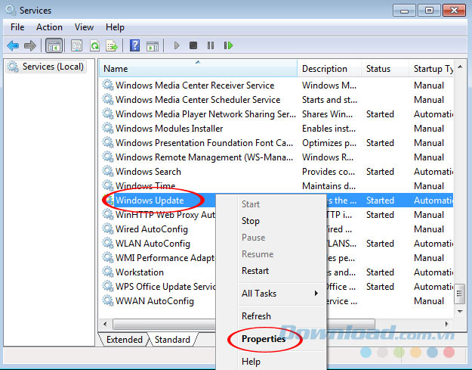This screenshot has width=472, height=370.
Task: Click 'Starts and st...' description cell
Action: click(x=329, y=100)
